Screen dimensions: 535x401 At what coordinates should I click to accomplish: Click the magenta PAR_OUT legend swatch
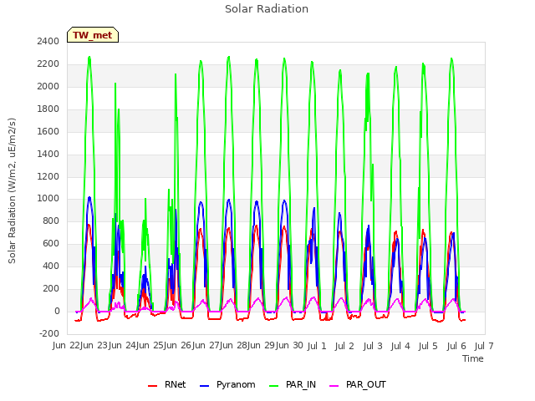pyautogui.click(x=334, y=386)
